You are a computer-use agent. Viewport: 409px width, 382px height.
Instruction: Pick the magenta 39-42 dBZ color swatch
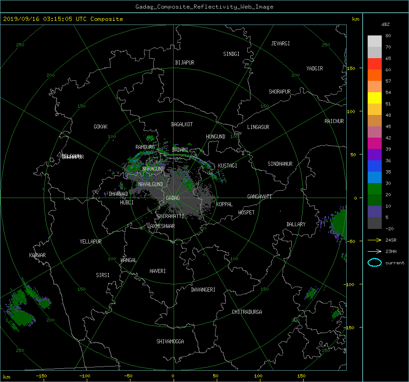374,144
